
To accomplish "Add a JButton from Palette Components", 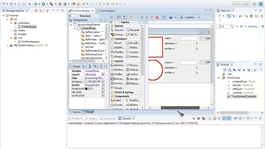I will click(132, 105).
